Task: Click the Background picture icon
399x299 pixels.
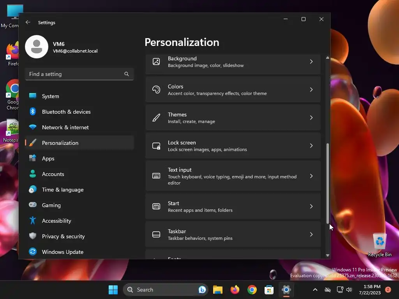Action: tap(156, 62)
